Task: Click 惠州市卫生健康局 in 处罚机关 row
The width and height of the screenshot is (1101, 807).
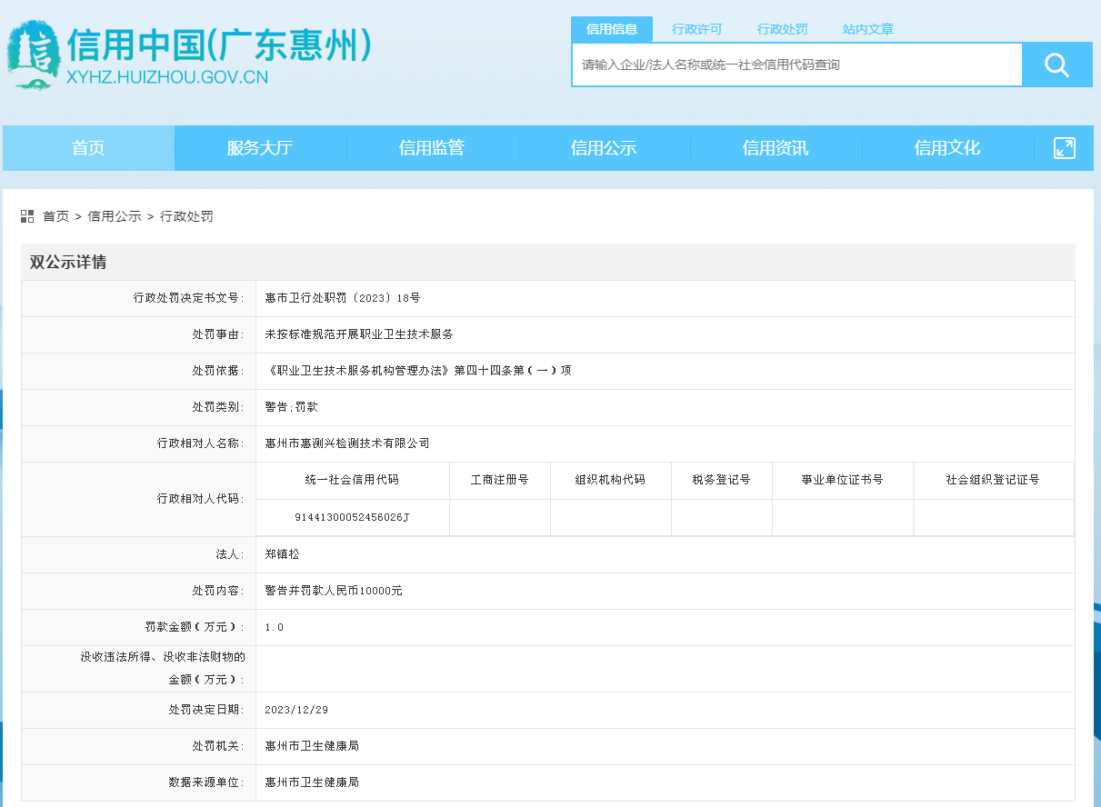Action: point(312,746)
